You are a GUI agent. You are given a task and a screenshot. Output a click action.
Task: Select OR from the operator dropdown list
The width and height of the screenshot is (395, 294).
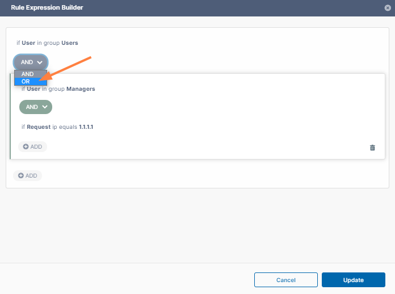(26, 82)
